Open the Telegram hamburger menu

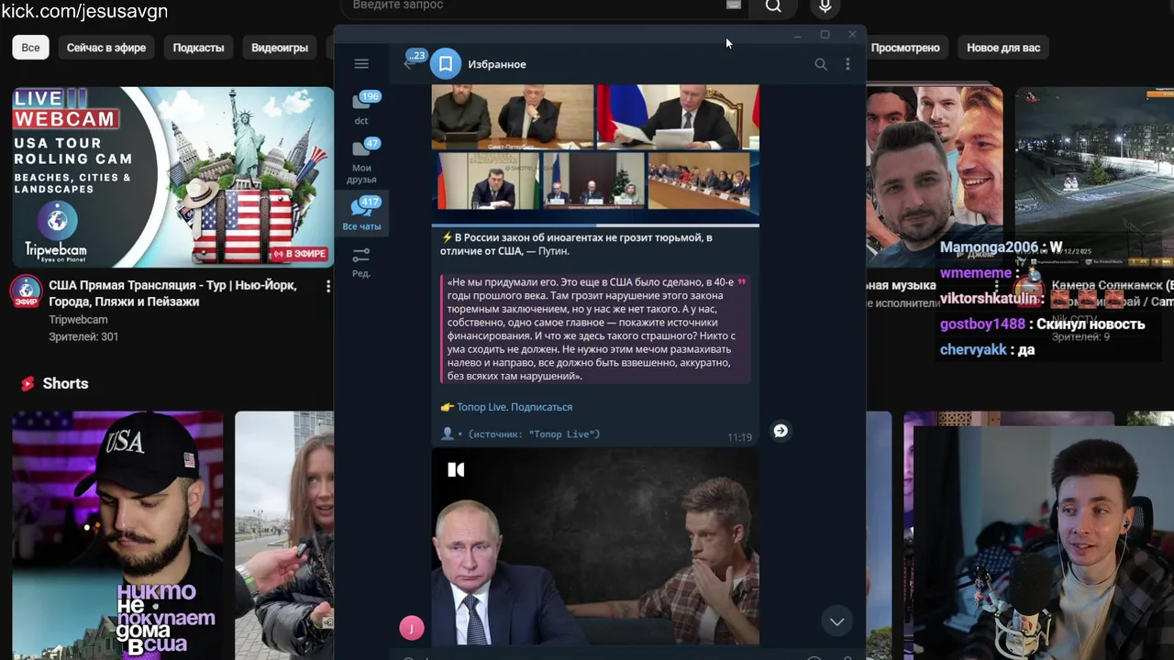361,64
